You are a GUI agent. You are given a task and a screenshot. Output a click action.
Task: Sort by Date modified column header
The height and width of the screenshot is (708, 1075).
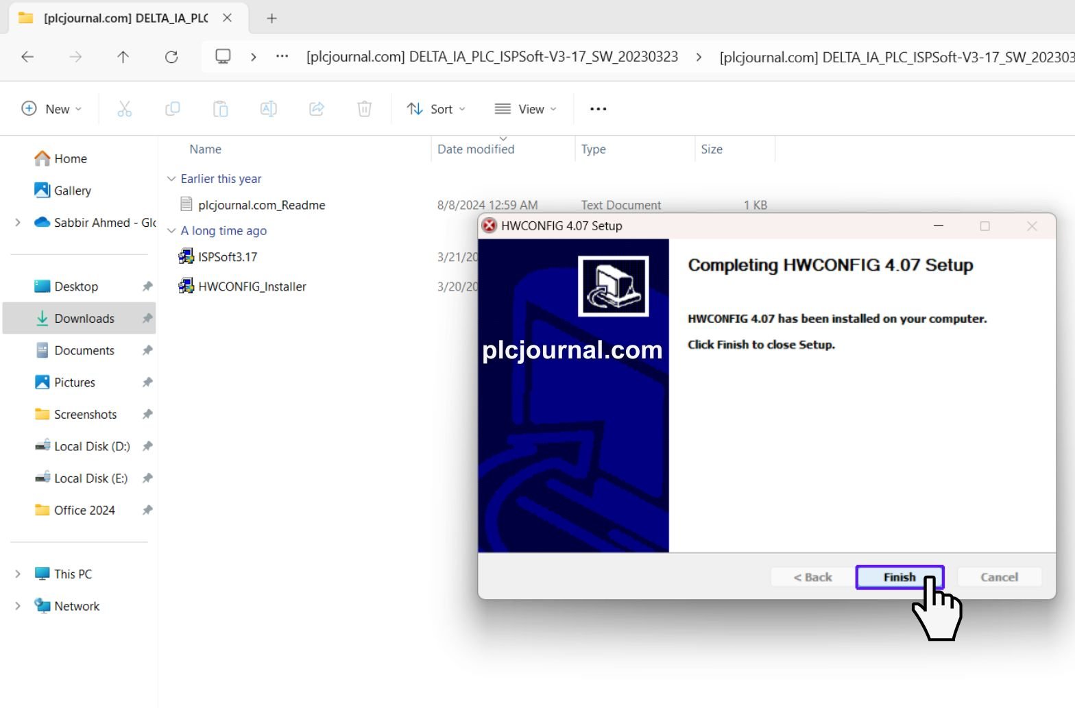point(476,149)
